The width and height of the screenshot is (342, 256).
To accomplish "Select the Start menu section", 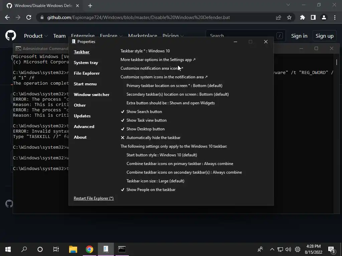I will coord(85,84).
